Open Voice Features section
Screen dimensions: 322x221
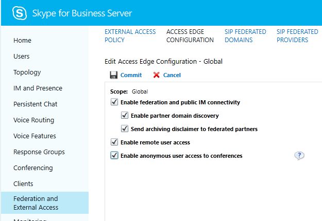tap(35, 136)
